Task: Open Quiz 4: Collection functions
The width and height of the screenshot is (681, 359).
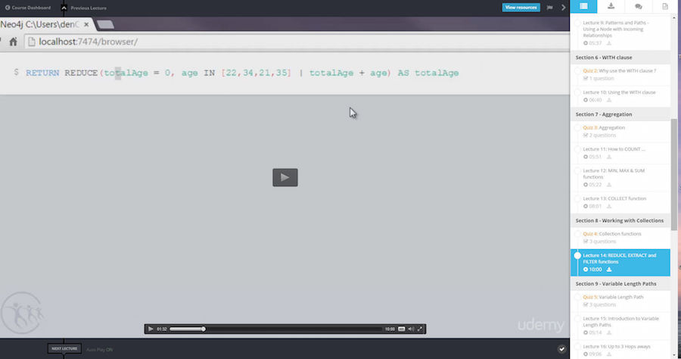Action: (x=612, y=234)
